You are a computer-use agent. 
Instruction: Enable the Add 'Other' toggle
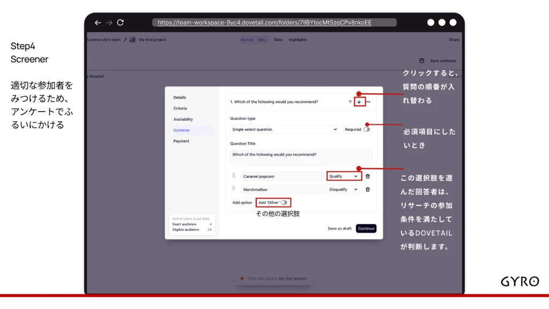pyautogui.click(x=284, y=203)
